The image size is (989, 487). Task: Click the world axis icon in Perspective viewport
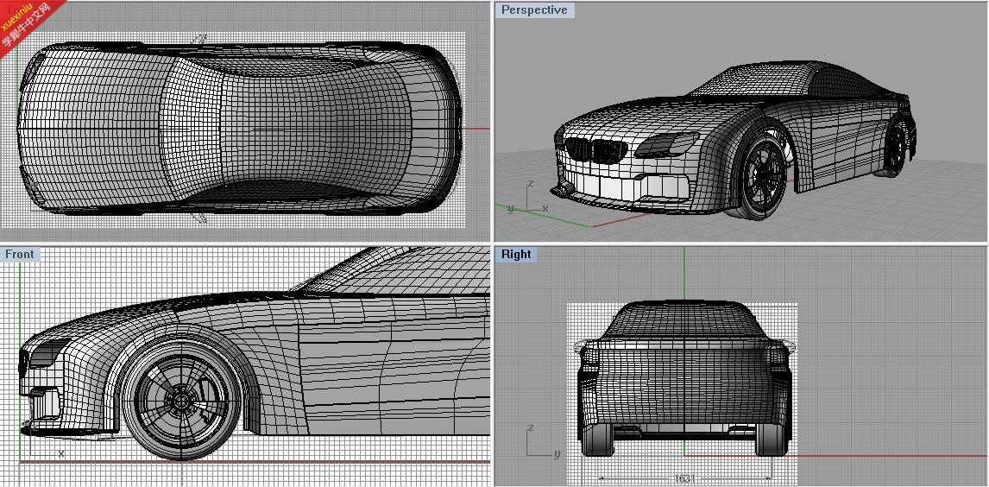click(526, 197)
